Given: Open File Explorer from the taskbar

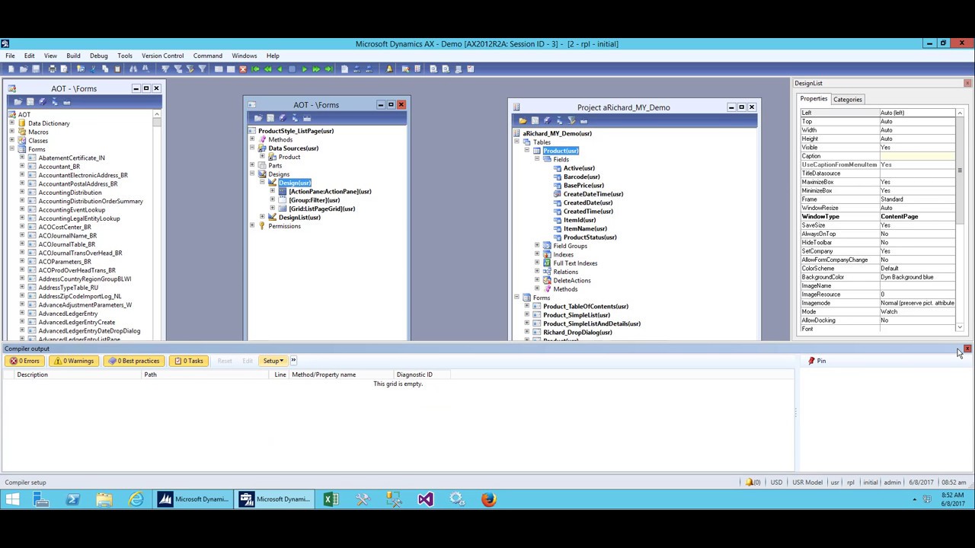Looking at the screenshot, I should click(104, 499).
